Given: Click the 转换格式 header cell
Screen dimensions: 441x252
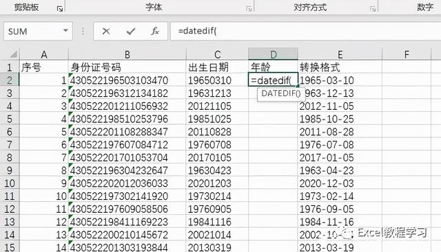Looking at the screenshot, I should pyautogui.click(x=340, y=67).
